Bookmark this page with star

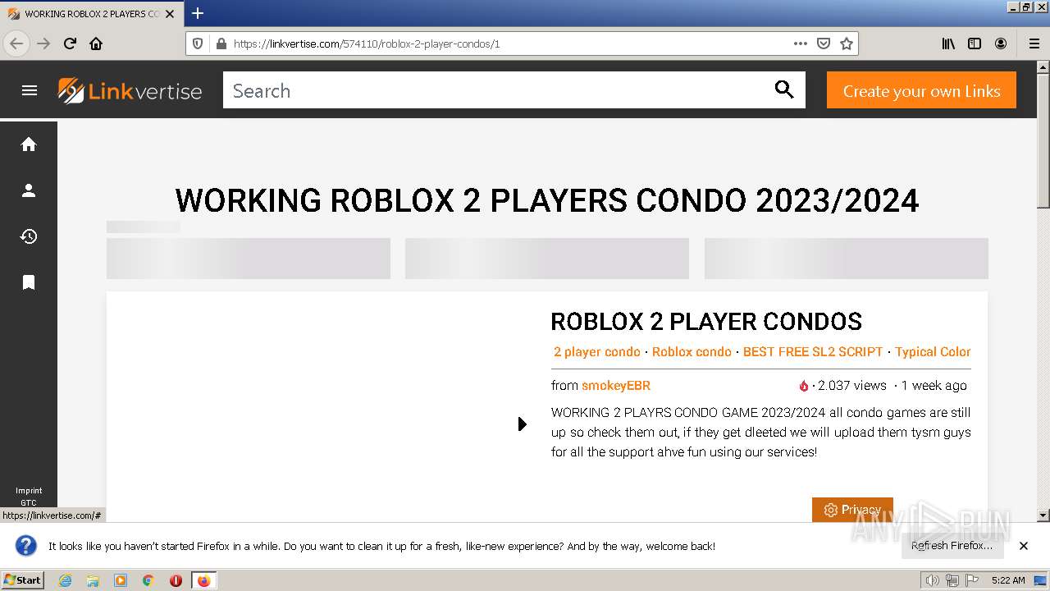(x=847, y=44)
